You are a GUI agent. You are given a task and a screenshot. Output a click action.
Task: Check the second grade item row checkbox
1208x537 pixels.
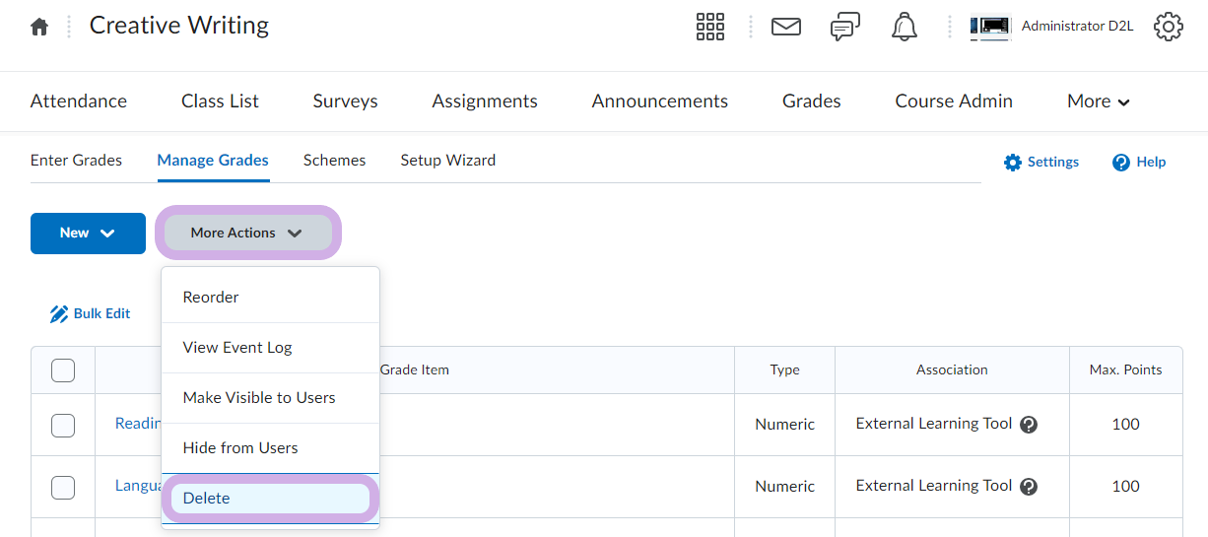pyautogui.click(x=63, y=487)
